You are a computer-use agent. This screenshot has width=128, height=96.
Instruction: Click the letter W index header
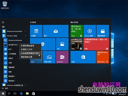[x=3, y=27]
